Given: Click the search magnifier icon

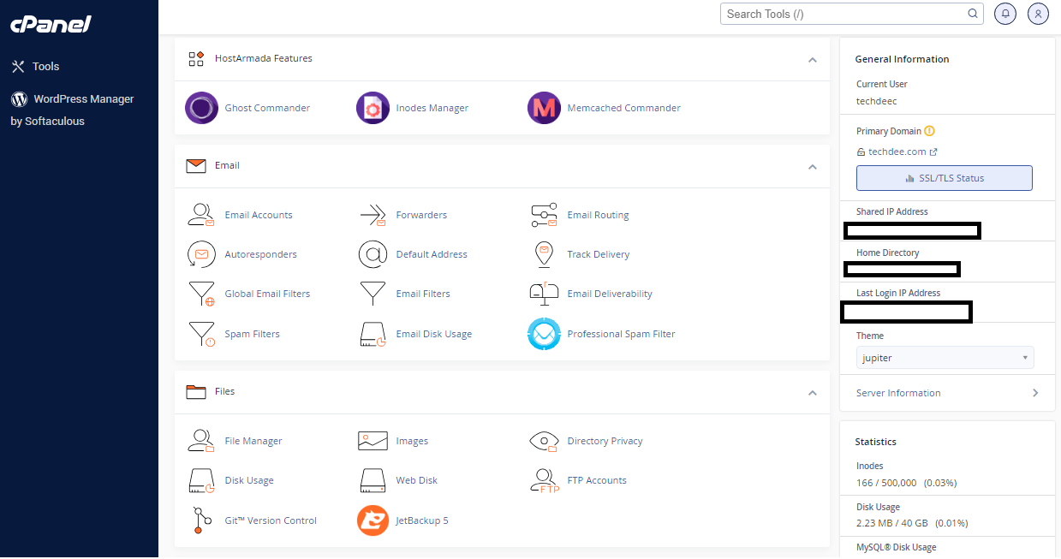Looking at the screenshot, I should [x=974, y=14].
